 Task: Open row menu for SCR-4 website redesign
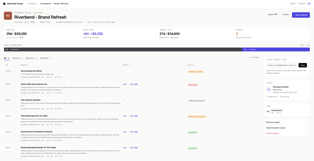coord(254,101)
